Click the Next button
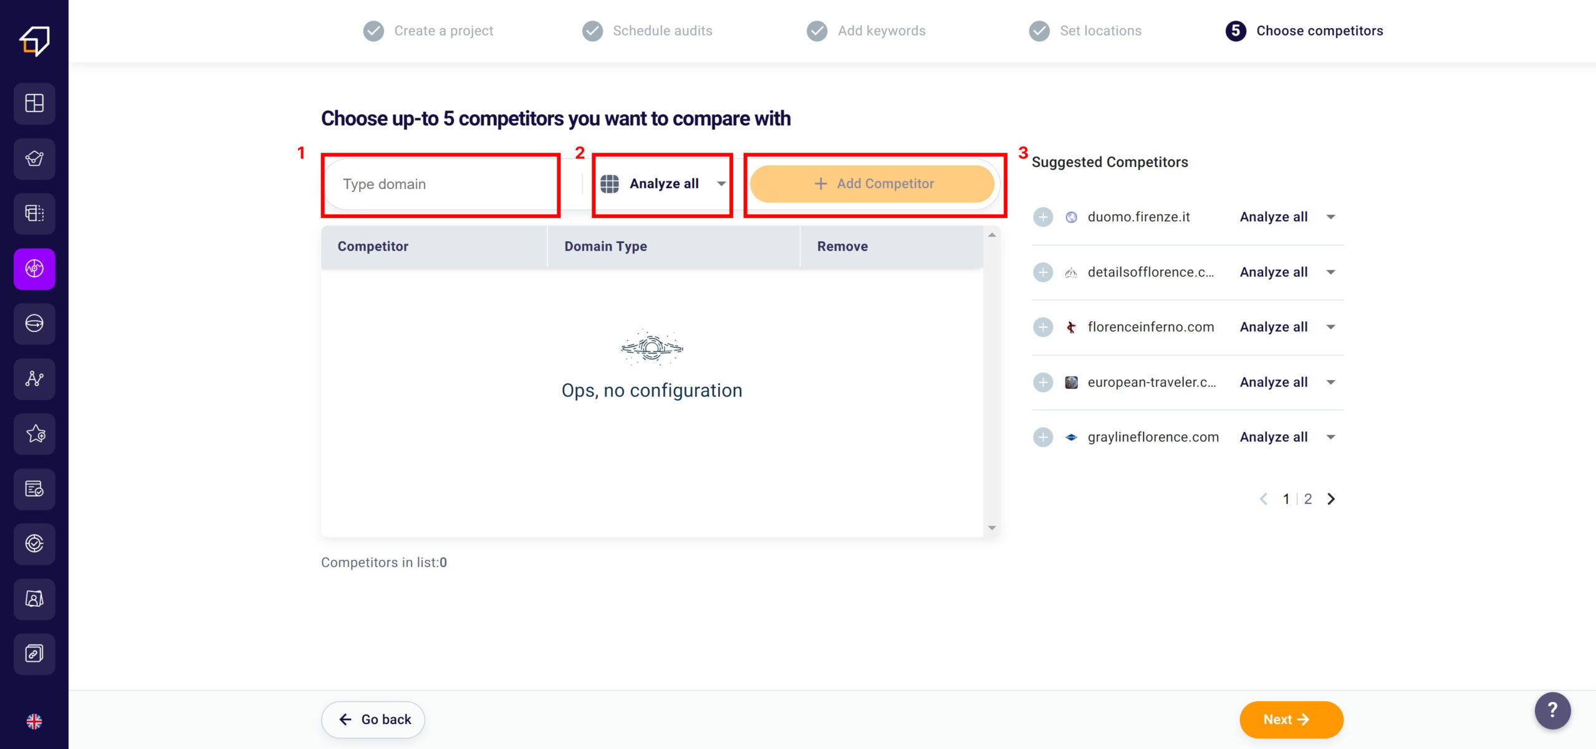The height and width of the screenshot is (749, 1596). [x=1291, y=720]
